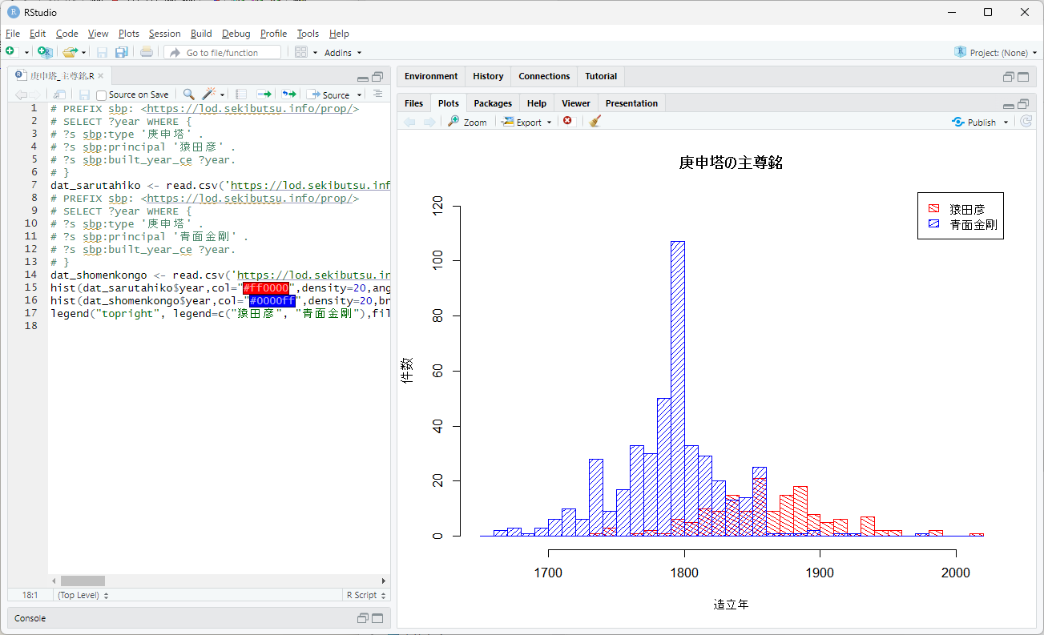The width and height of the screenshot is (1044, 635).
Task: Click the Publish button
Action: tap(981, 123)
